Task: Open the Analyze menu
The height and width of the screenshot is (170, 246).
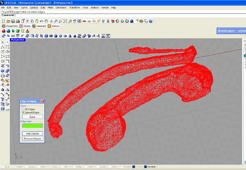Action: [x=95, y=7]
